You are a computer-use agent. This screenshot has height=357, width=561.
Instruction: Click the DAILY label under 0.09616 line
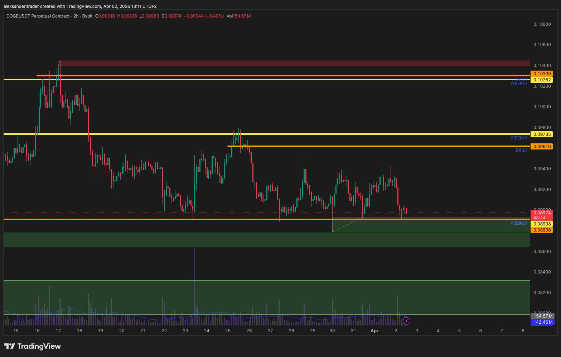coord(521,150)
